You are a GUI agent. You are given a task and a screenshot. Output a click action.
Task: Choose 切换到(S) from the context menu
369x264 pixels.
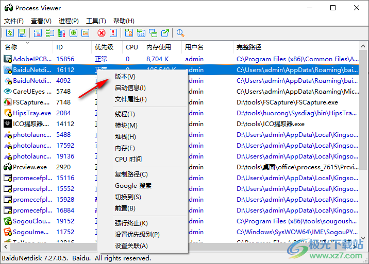(x=143, y=197)
